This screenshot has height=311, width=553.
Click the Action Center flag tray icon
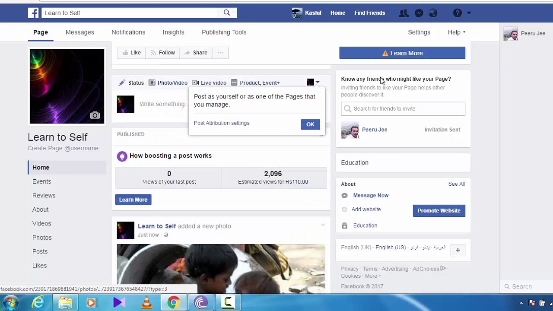coord(532,303)
